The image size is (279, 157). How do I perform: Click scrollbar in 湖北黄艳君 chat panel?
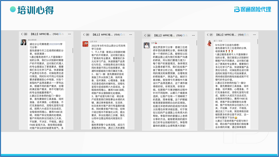click(73, 51)
